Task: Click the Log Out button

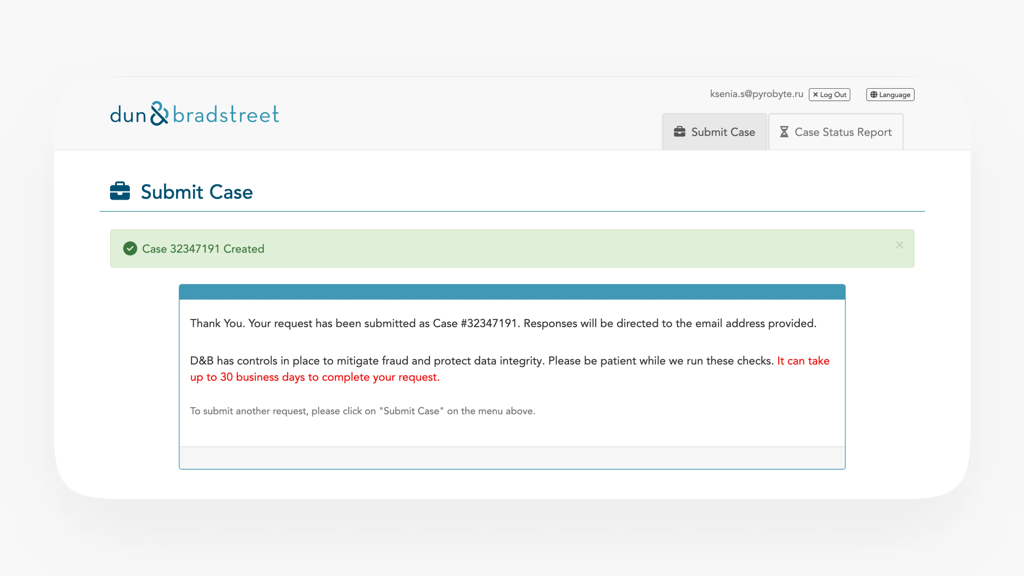Action: pyautogui.click(x=829, y=95)
